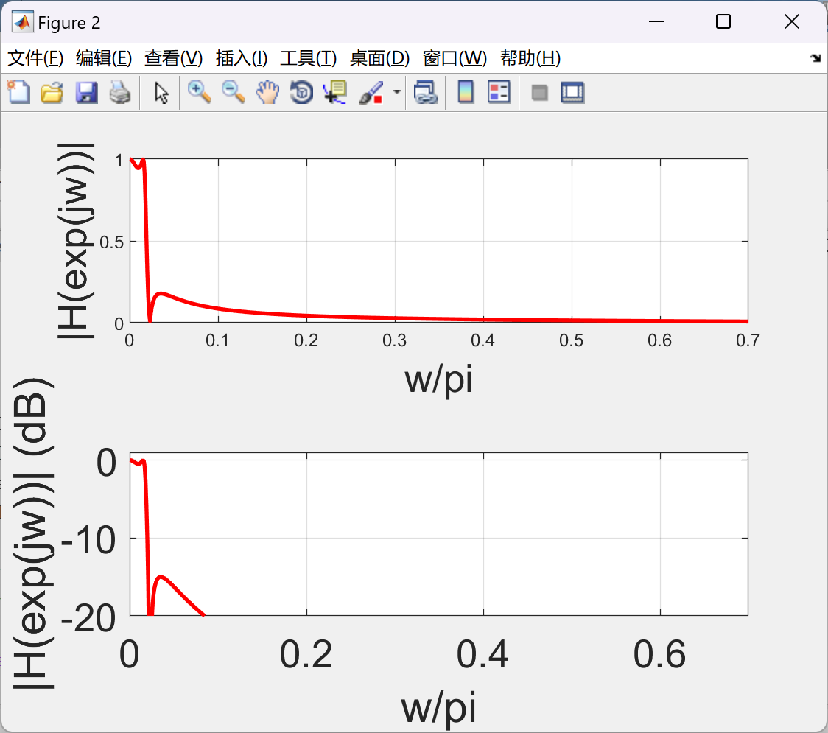Click the bottom plot's w/pi axis label
Viewport: 828px width, 733px height.
coord(438,708)
